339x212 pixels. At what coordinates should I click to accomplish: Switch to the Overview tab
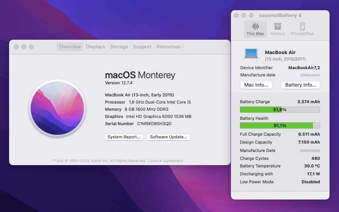(x=70, y=47)
